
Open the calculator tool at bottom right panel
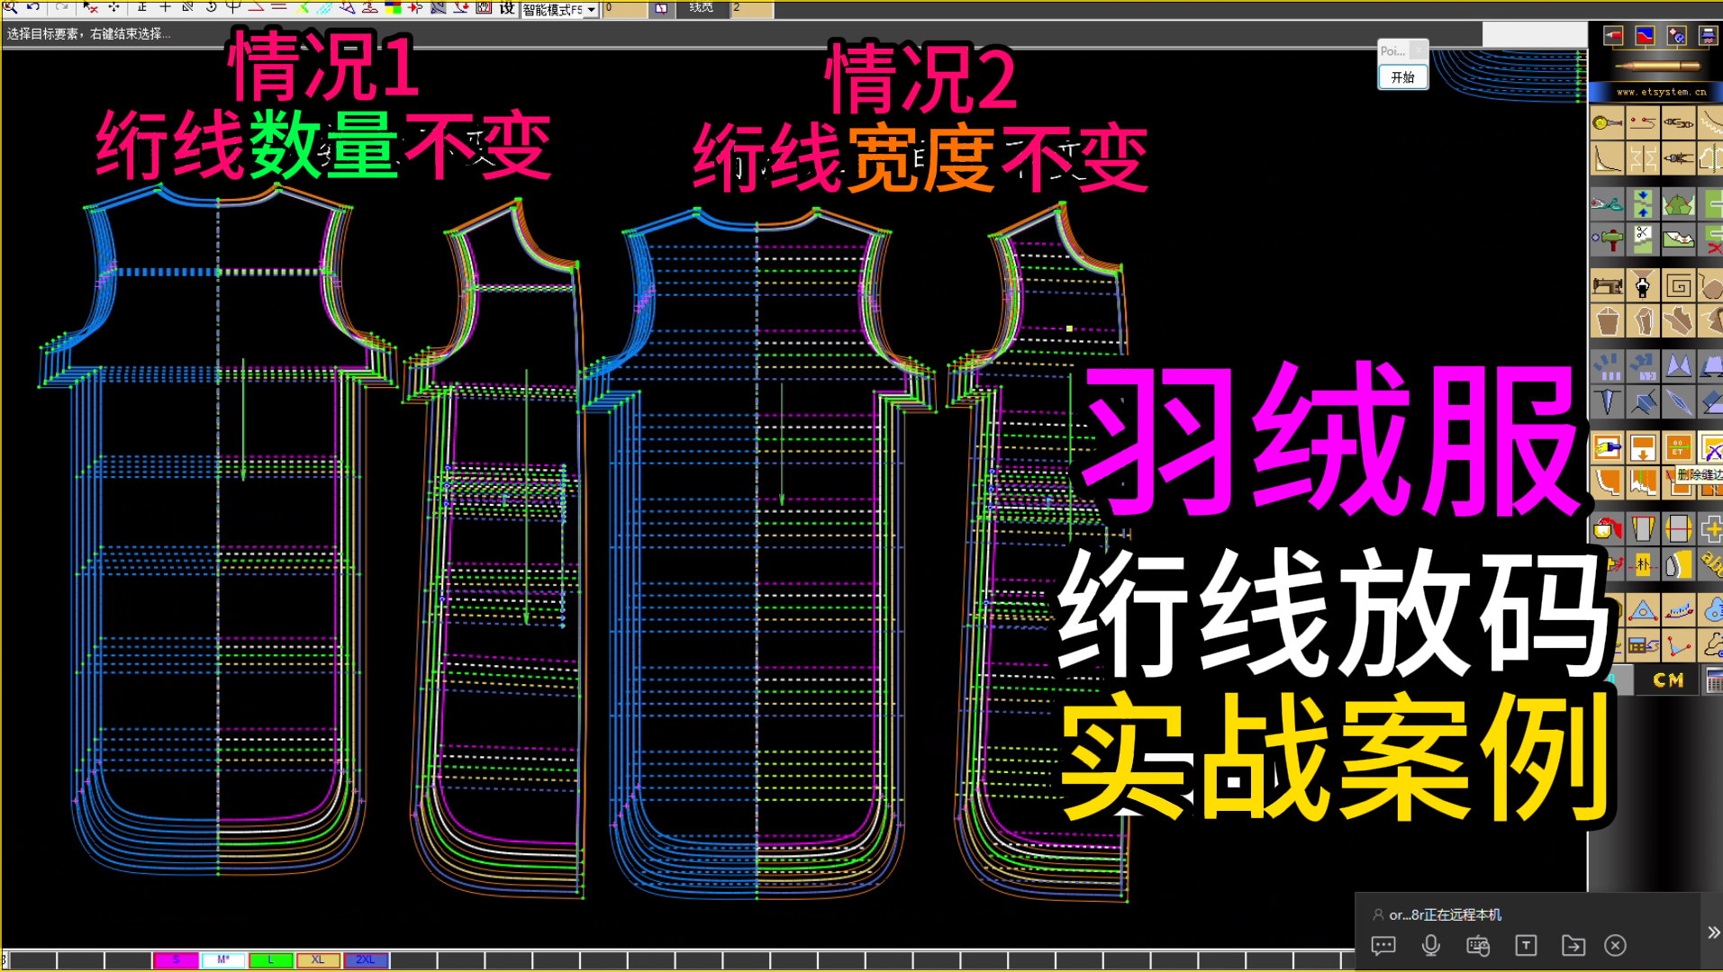[1716, 680]
